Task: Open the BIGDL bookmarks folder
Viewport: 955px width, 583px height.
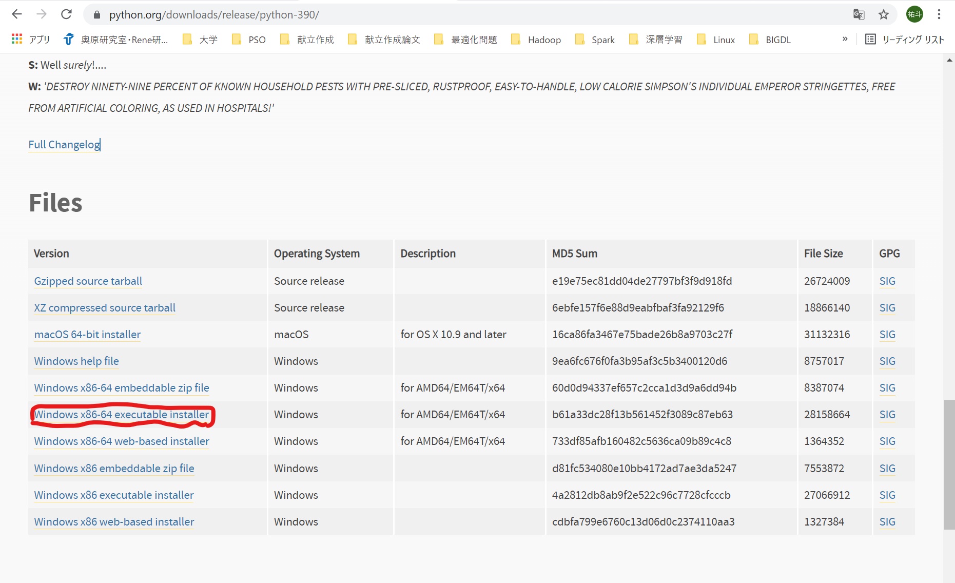Action: tap(770, 40)
